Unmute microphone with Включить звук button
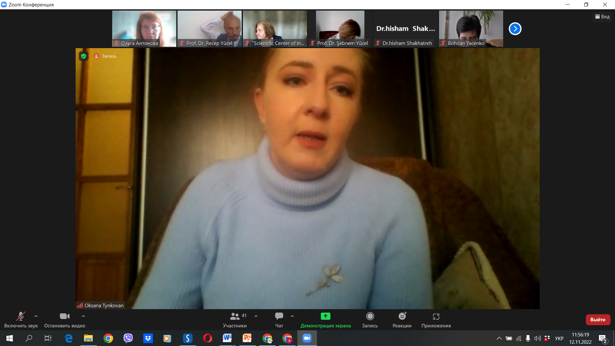Screen dimensions: 615x346 [x=21, y=320]
